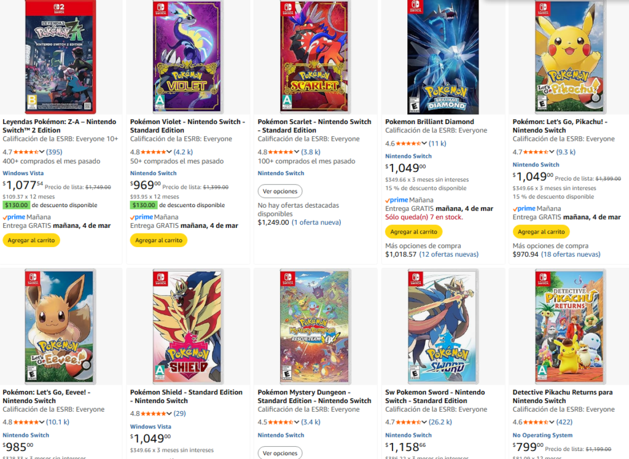Add Pokemon Brilliant Diamond to cart
This screenshot has width=629, height=459.
tap(414, 232)
